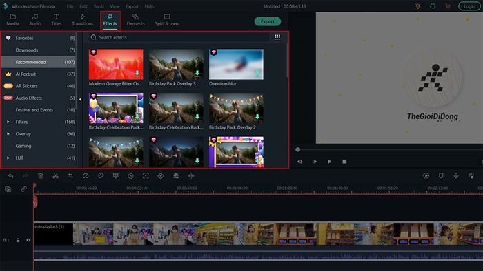
Task: Click into the Search effects field
Action: point(179,37)
